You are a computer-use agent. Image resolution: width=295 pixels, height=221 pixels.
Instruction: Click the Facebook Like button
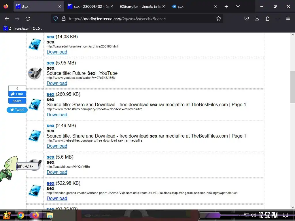click(17, 94)
